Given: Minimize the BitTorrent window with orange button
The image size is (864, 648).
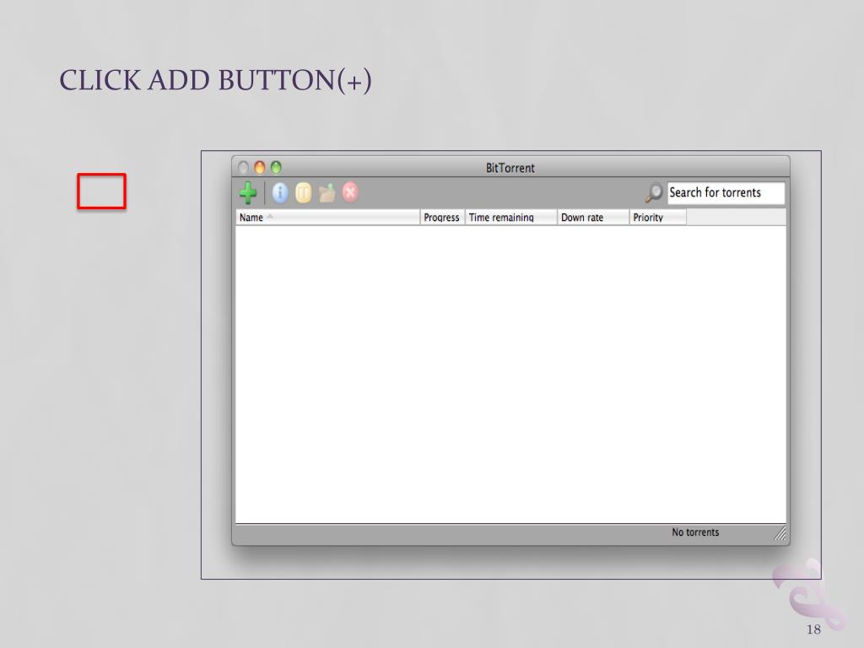Looking at the screenshot, I should (x=260, y=168).
